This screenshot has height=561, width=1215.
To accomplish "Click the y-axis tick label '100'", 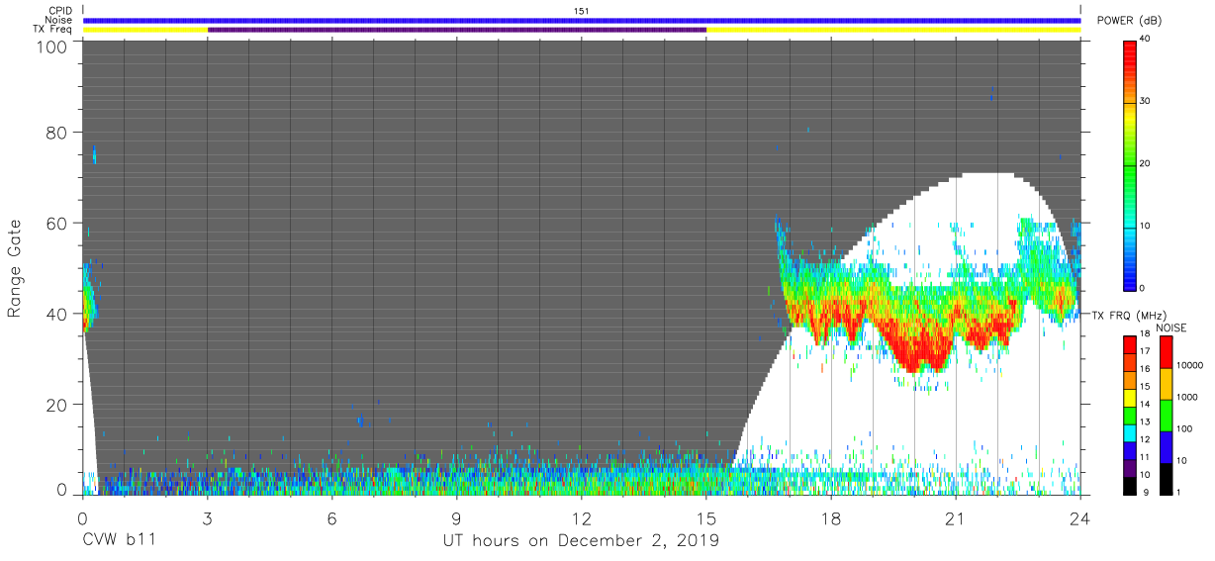I will (x=53, y=47).
